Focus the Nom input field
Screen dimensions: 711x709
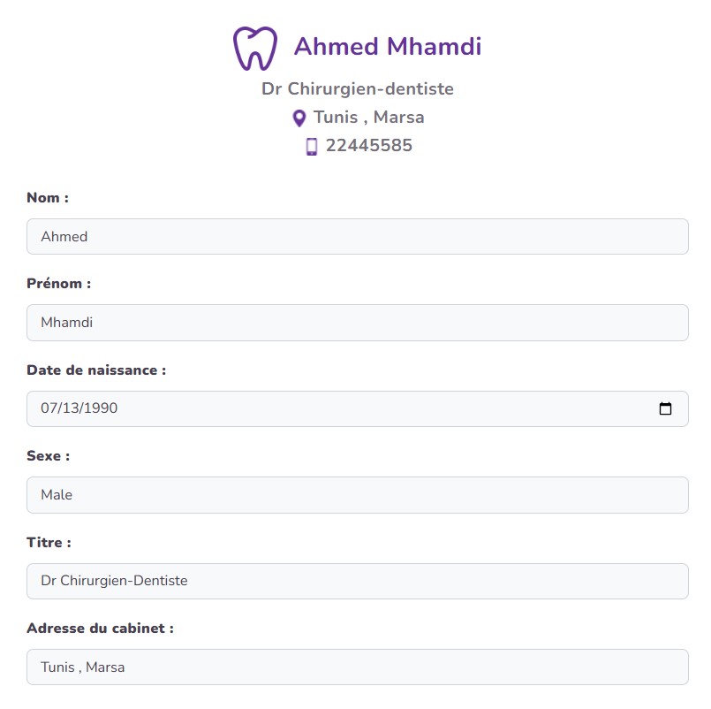357,237
